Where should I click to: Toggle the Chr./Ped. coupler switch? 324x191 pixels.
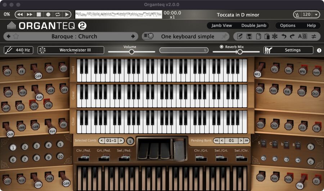tap(85, 157)
